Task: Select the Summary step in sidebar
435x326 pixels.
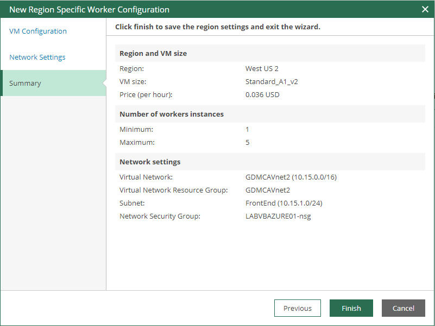Action: click(x=25, y=84)
